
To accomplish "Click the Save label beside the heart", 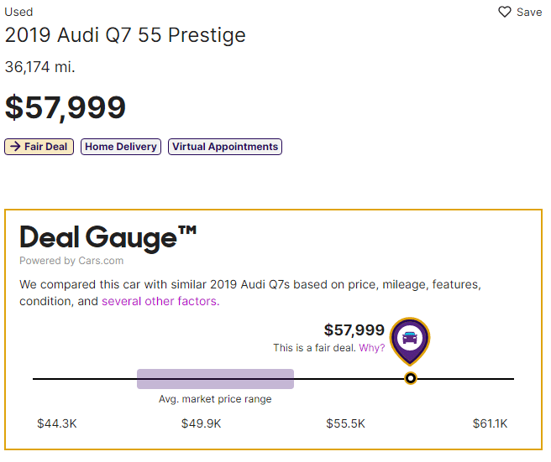I will (x=529, y=13).
